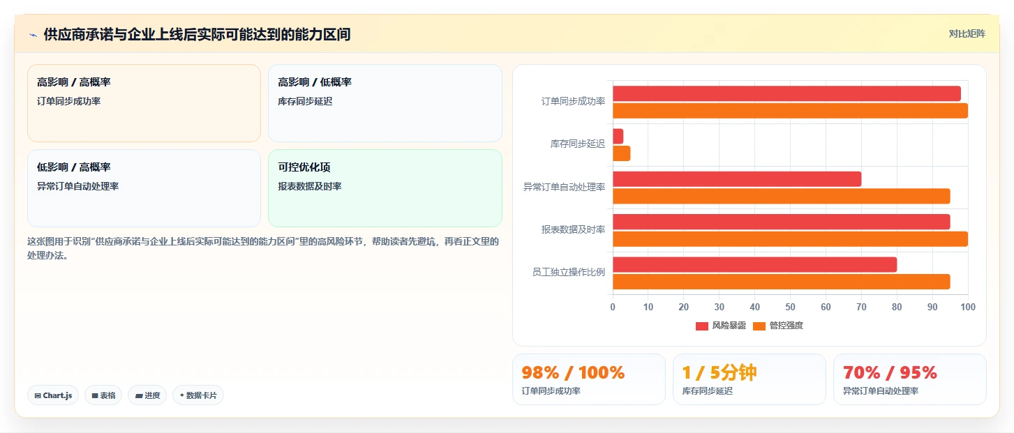Image resolution: width=1014 pixels, height=433 pixels.
Task: Click the 对比矩阵 label in the header
Action: pyautogui.click(x=967, y=33)
